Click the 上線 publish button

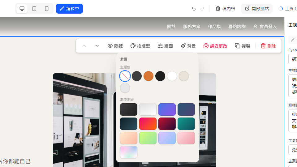pos(287,9)
